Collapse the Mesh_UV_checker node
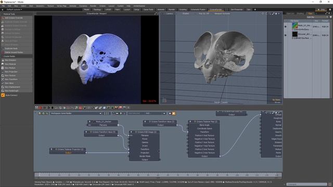This screenshot has width=333, height=187. pos(89,122)
